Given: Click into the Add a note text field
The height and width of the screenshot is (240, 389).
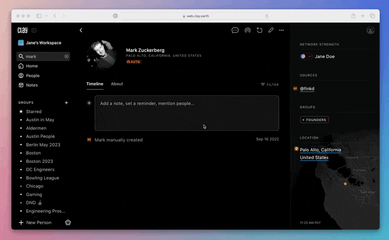Looking at the screenshot, I should coord(187,113).
